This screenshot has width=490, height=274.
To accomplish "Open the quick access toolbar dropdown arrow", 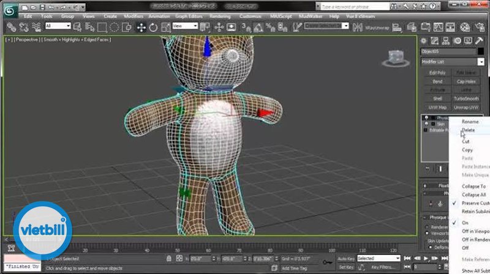I will [x=83, y=7].
